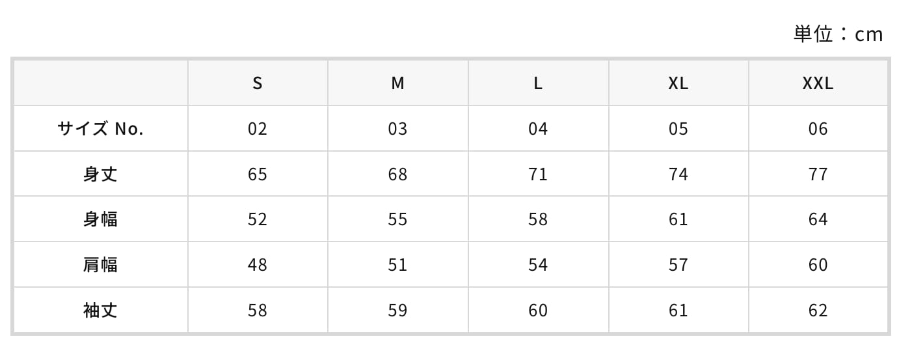Click the M size column header
The height and width of the screenshot is (358, 899).
click(x=397, y=83)
